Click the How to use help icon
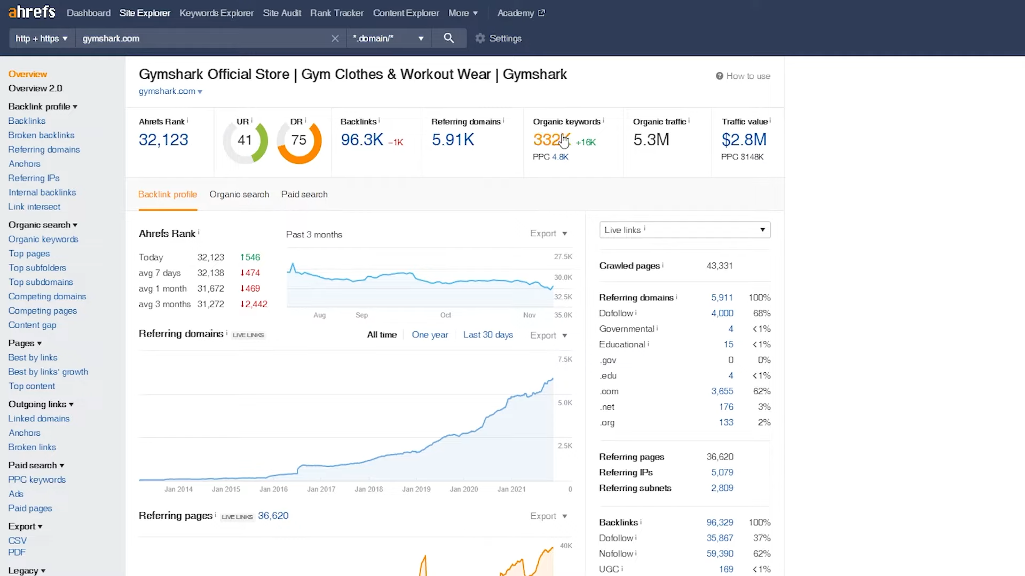Image resolution: width=1025 pixels, height=576 pixels. (720, 76)
